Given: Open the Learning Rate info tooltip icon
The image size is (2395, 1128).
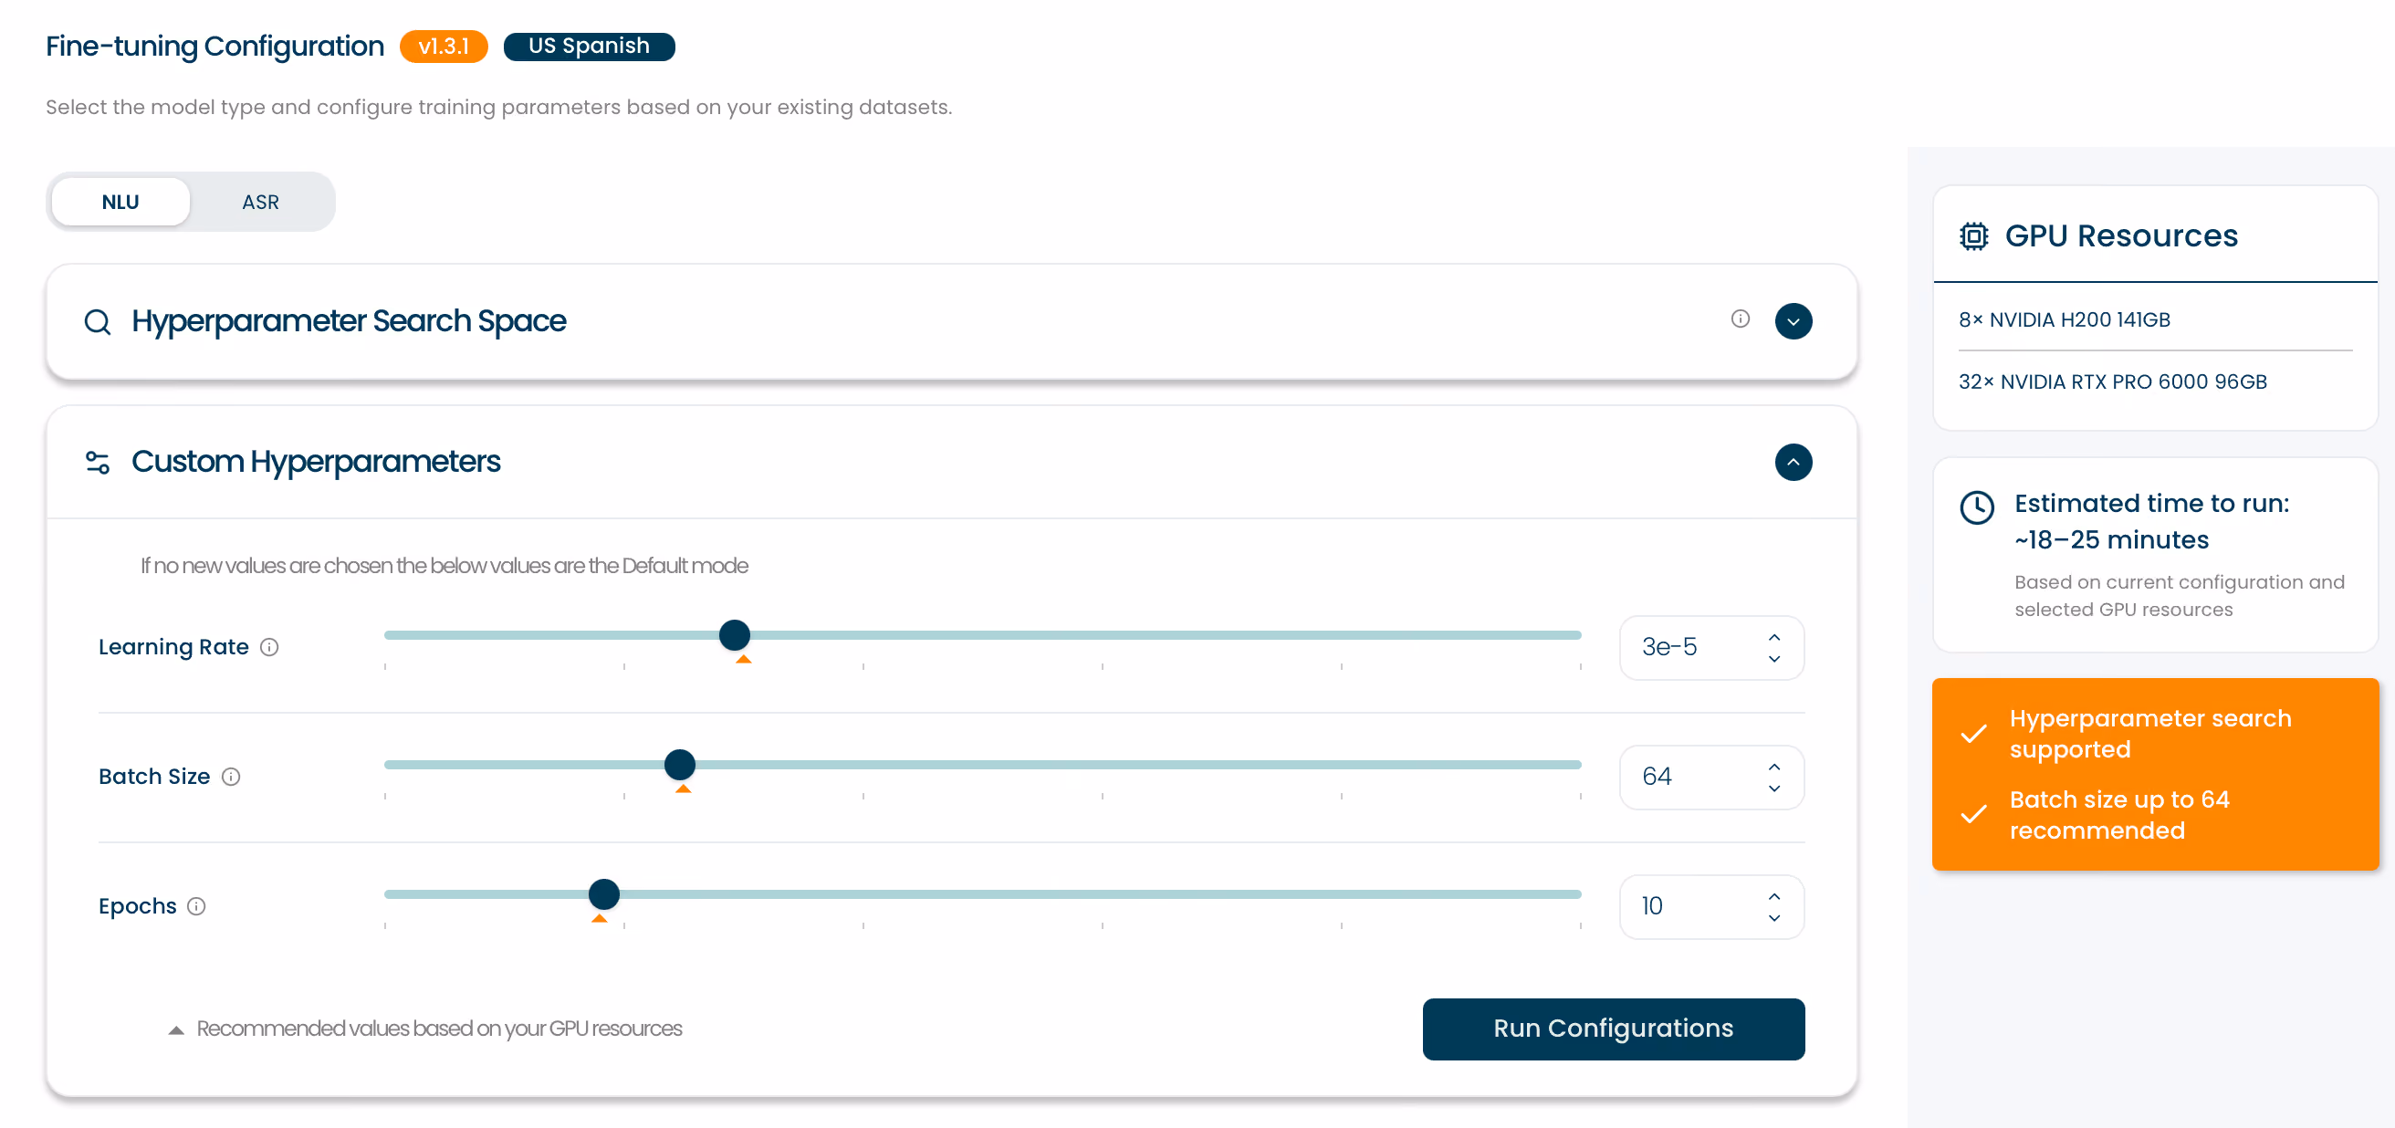Looking at the screenshot, I should [268, 646].
